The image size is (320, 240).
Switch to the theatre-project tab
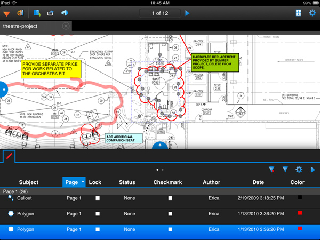pos(27,26)
